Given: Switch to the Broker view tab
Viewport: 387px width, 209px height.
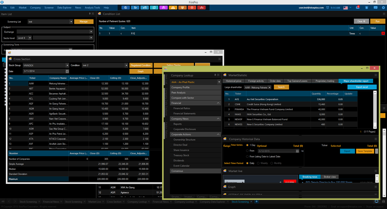Looking at the screenshot, I should pyautogui.click(x=330, y=177).
